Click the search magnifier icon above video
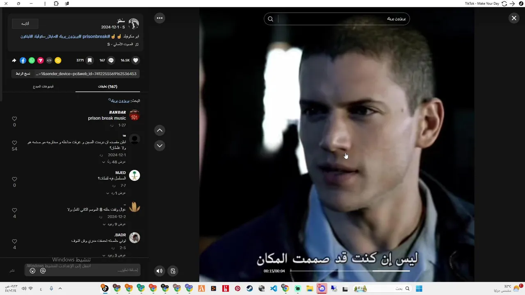Image resolution: width=525 pixels, height=295 pixels. tap(270, 19)
